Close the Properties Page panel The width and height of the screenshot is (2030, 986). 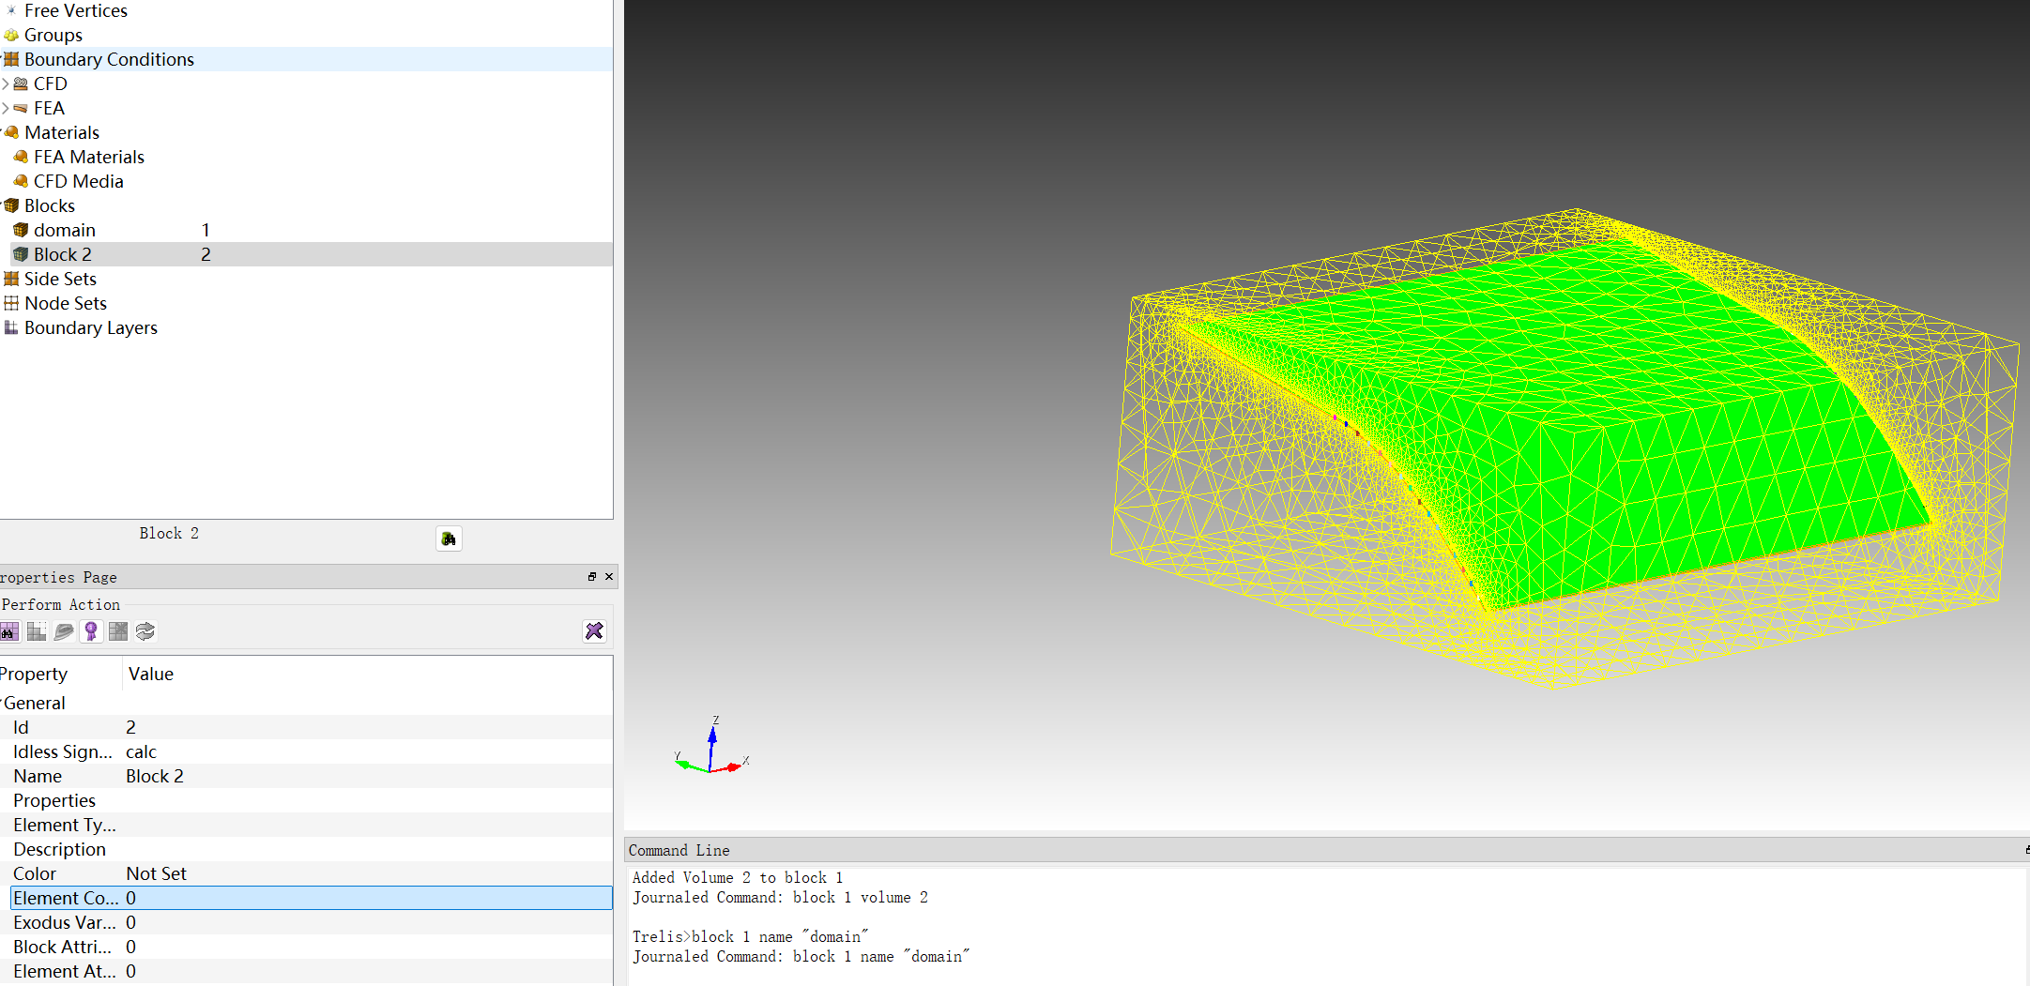click(x=609, y=577)
